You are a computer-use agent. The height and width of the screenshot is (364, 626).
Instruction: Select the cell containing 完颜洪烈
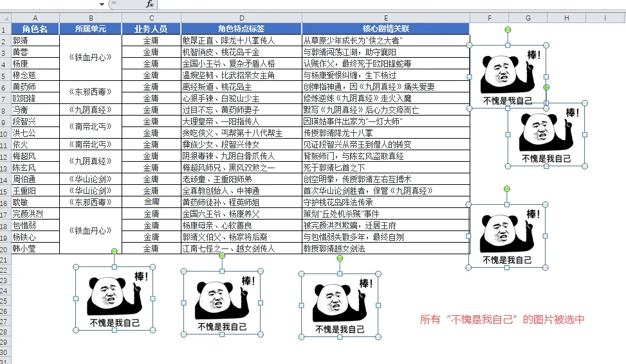pos(35,214)
